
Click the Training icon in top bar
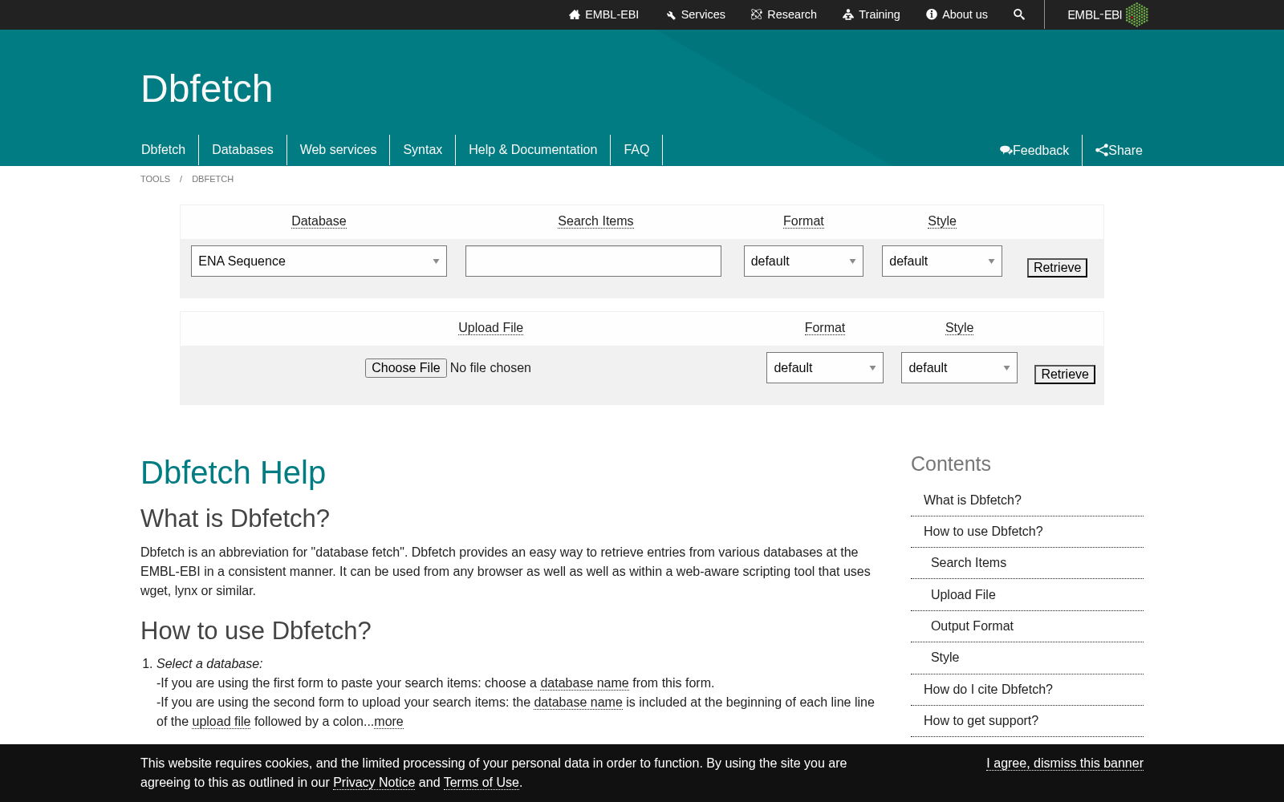(848, 14)
